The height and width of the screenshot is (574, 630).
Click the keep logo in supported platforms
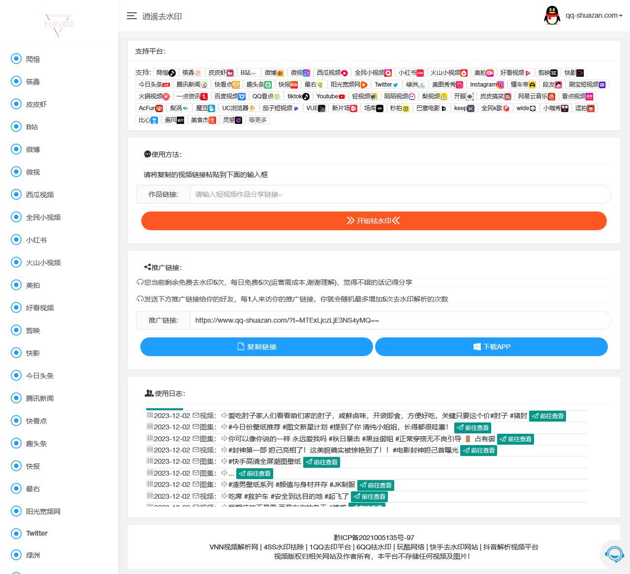tap(471, 108)
